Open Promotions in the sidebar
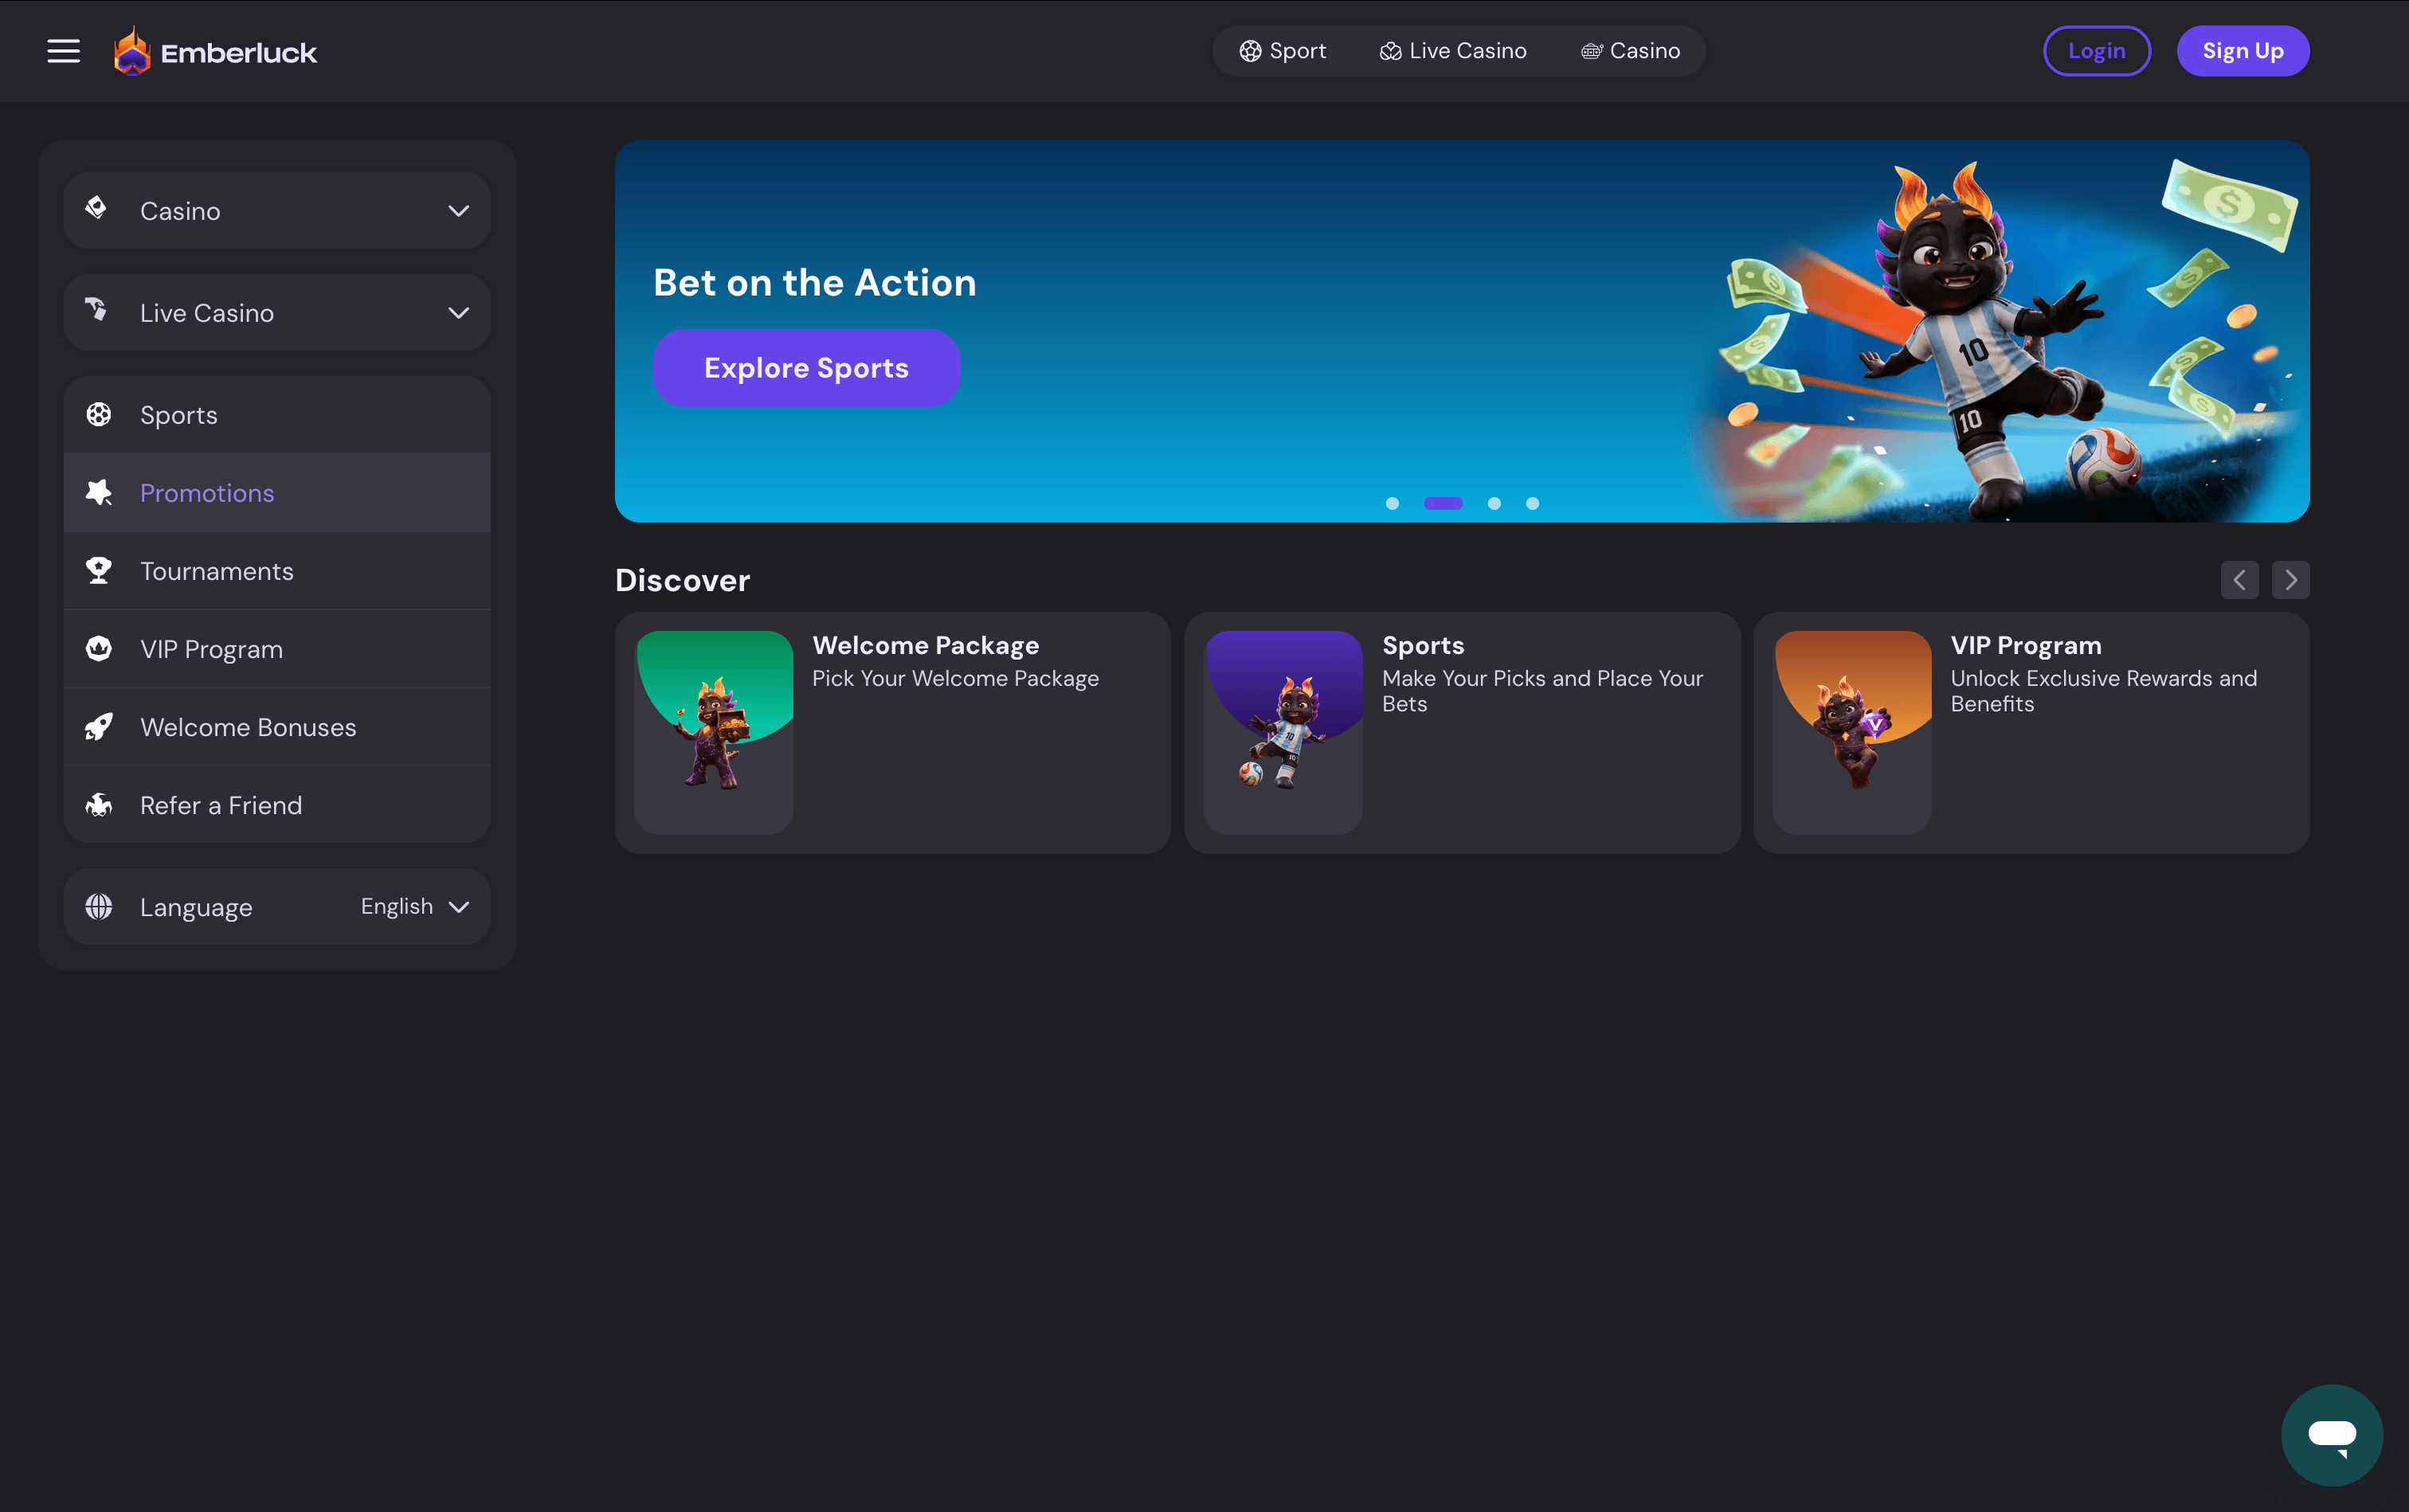The width and height of the screenshot is (2409, 1512). point(277,492)
